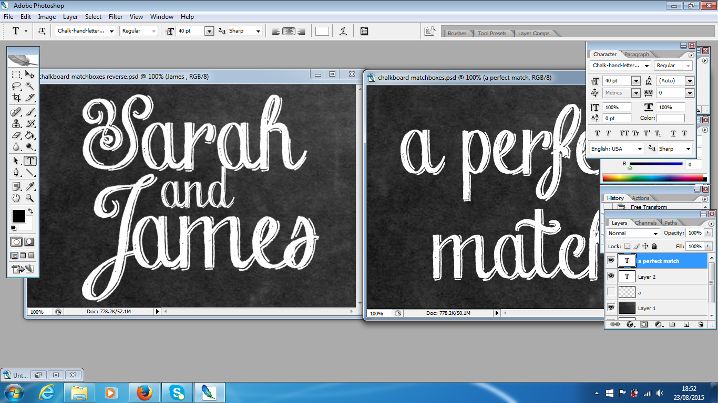This screenshot has height=403, width=718.
Task: Click text color swatch in options bar
Action: click(x=322, y=31)
